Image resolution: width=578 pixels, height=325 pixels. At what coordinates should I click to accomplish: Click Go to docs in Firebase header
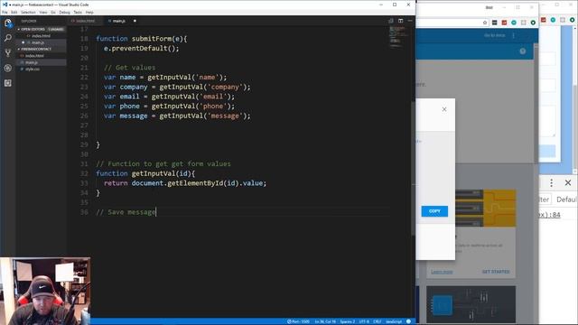point(494,35)
